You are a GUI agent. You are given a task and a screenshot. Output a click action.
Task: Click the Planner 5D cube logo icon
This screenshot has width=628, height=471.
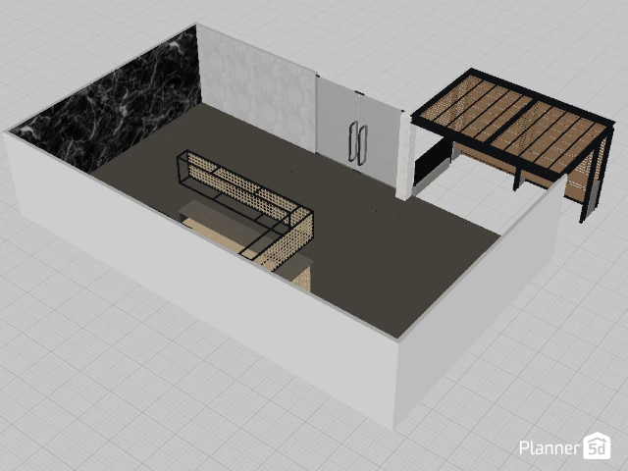click(x=596, y=446)
